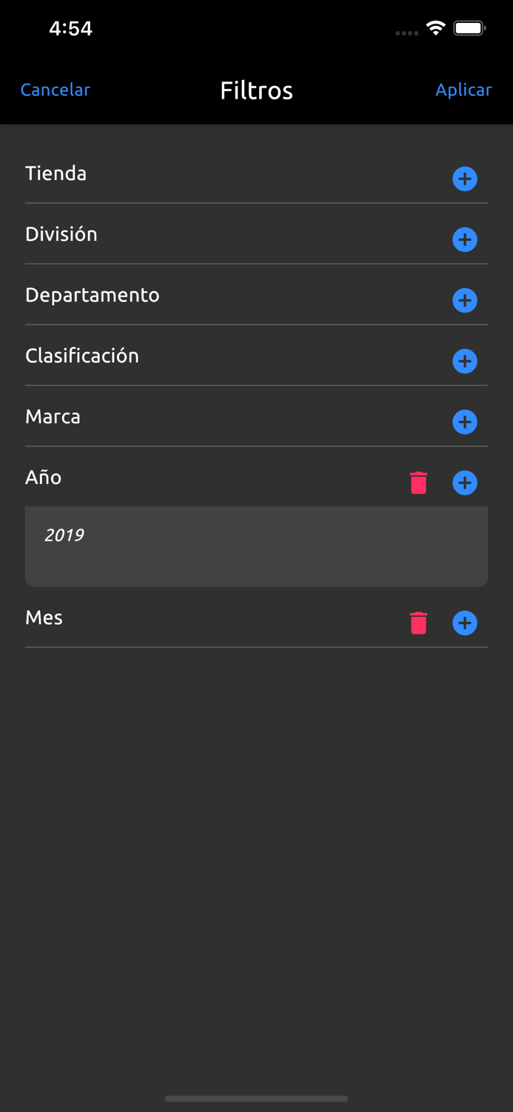513x1112 pixels.
Task: Tap the División filter row label
Action: pos(61,234)
